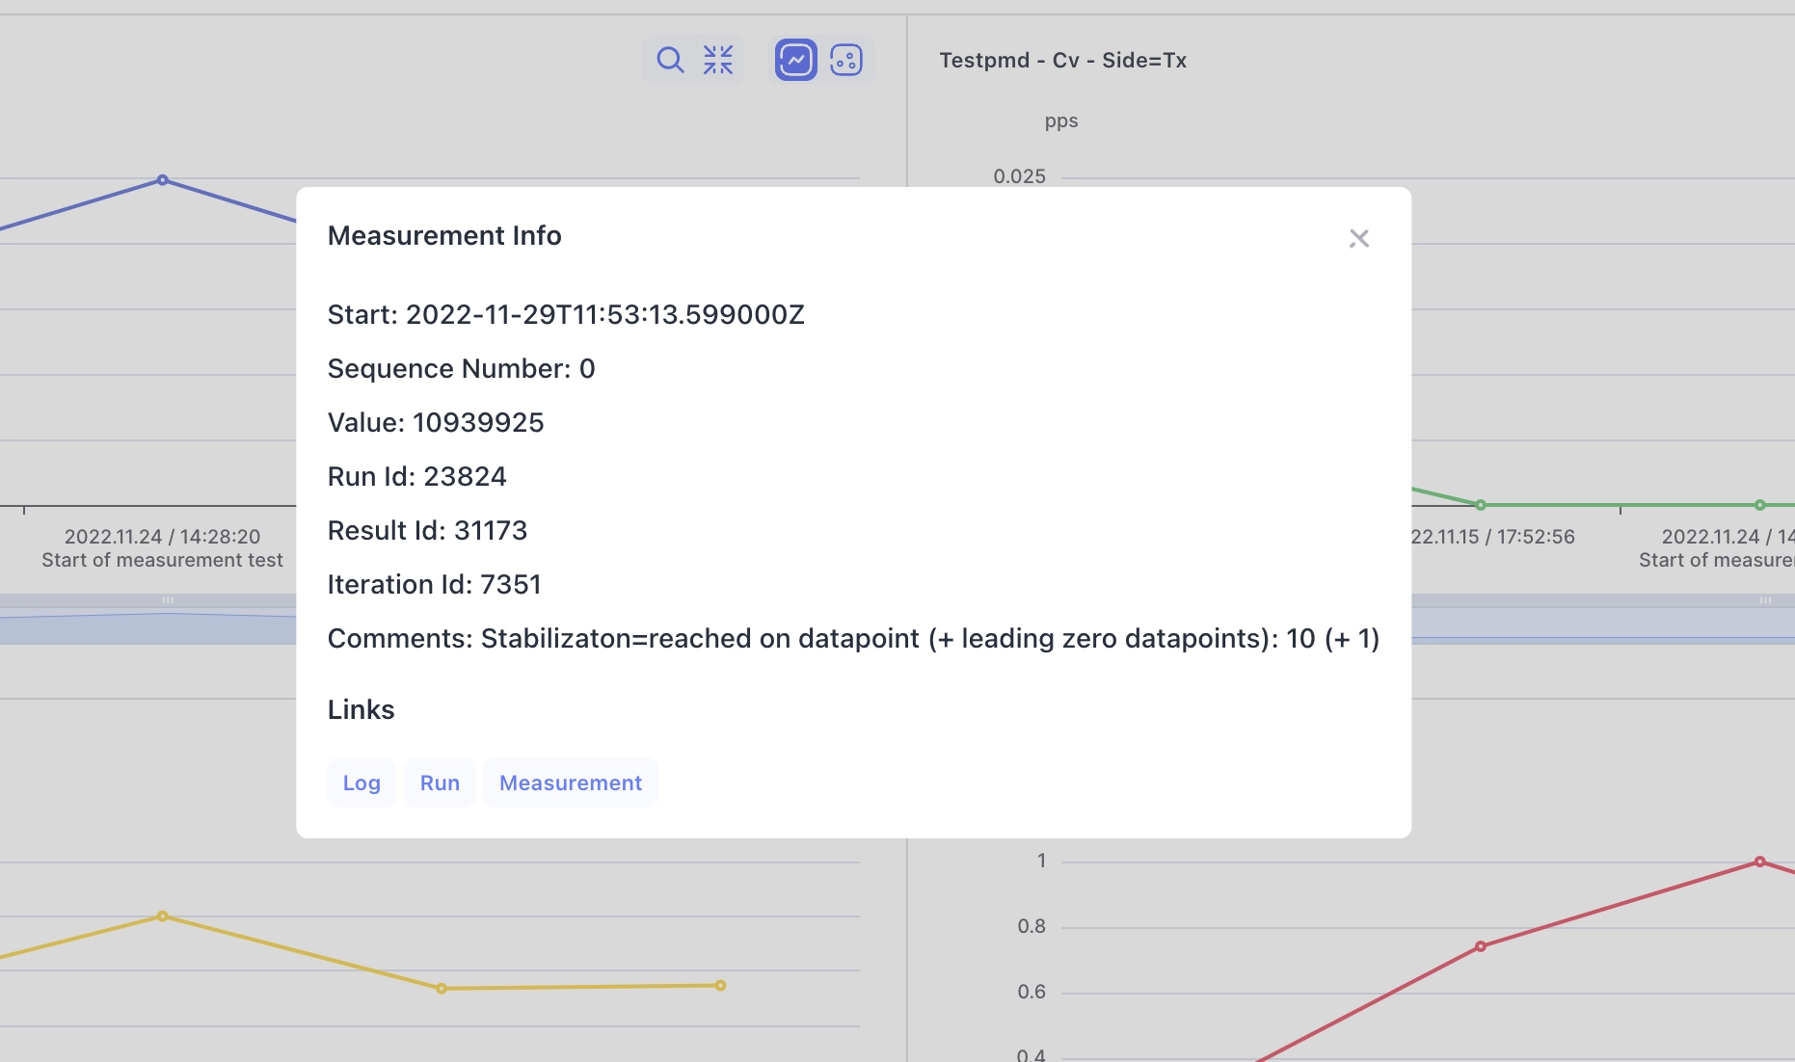Grab the right chart's range slider handle

[1764, 600]
